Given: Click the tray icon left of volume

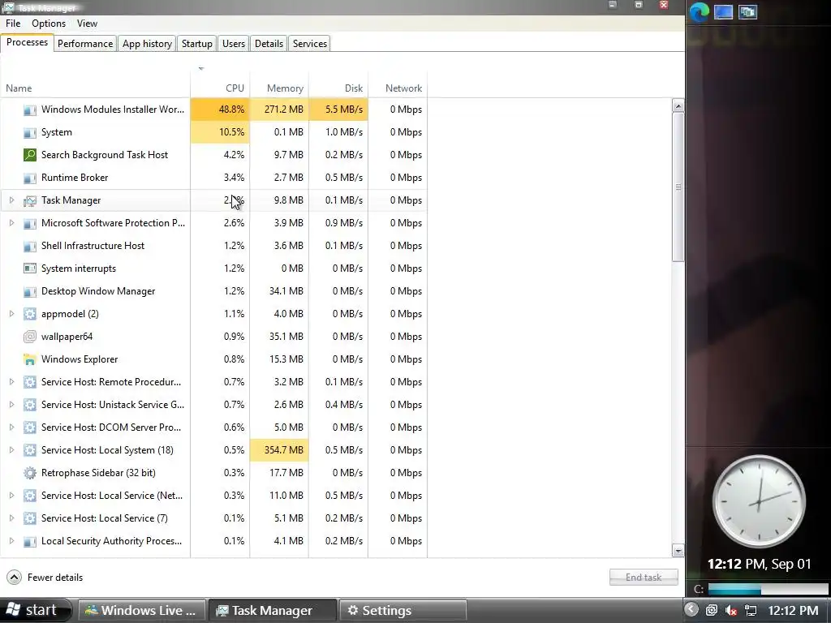Looking at the screenshot, I should coord(711,610).
